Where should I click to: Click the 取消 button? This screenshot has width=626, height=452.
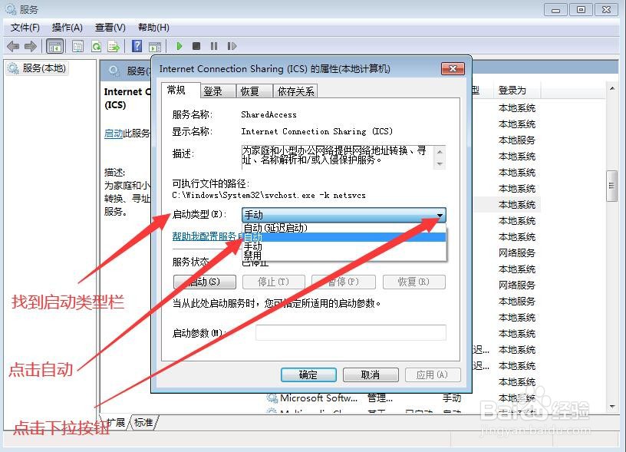pos(371,375)
